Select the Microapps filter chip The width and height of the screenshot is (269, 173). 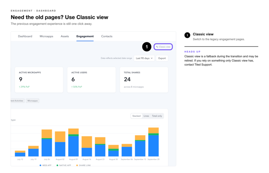point(33,101)
